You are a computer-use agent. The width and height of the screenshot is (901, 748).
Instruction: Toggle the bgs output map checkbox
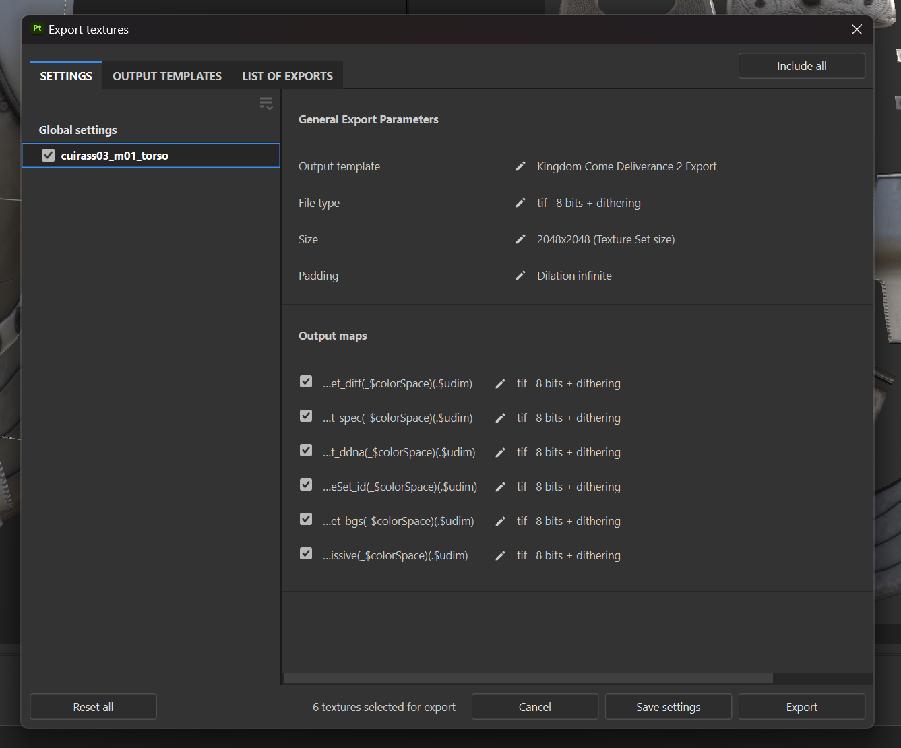(x=306, y=520)
